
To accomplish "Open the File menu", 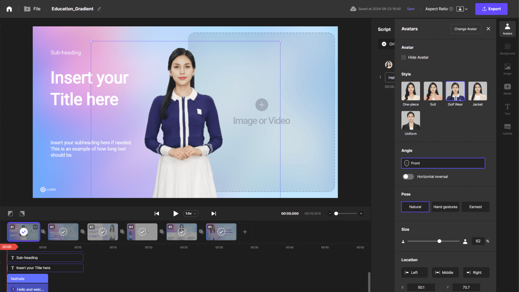I will point(32,9).
